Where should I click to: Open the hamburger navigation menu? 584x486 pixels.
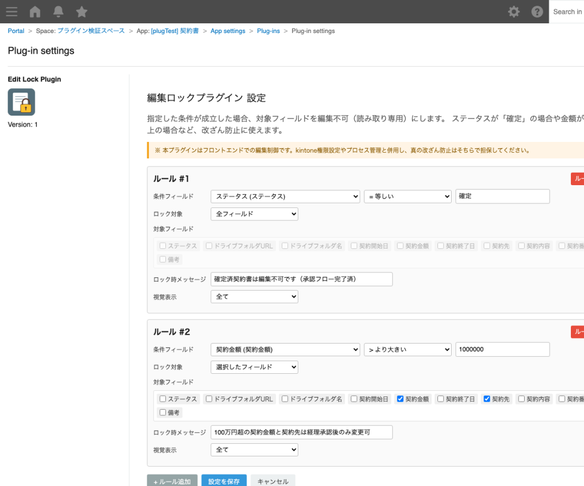pyautogui.click(x=11, y=11)
